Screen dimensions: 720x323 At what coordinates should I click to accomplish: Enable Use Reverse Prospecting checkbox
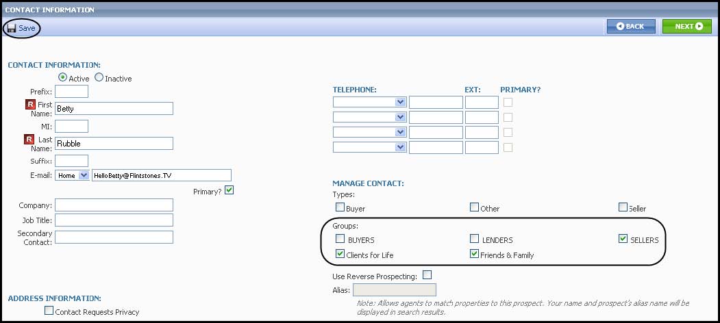pyautogui.click(x=427, y=275)
